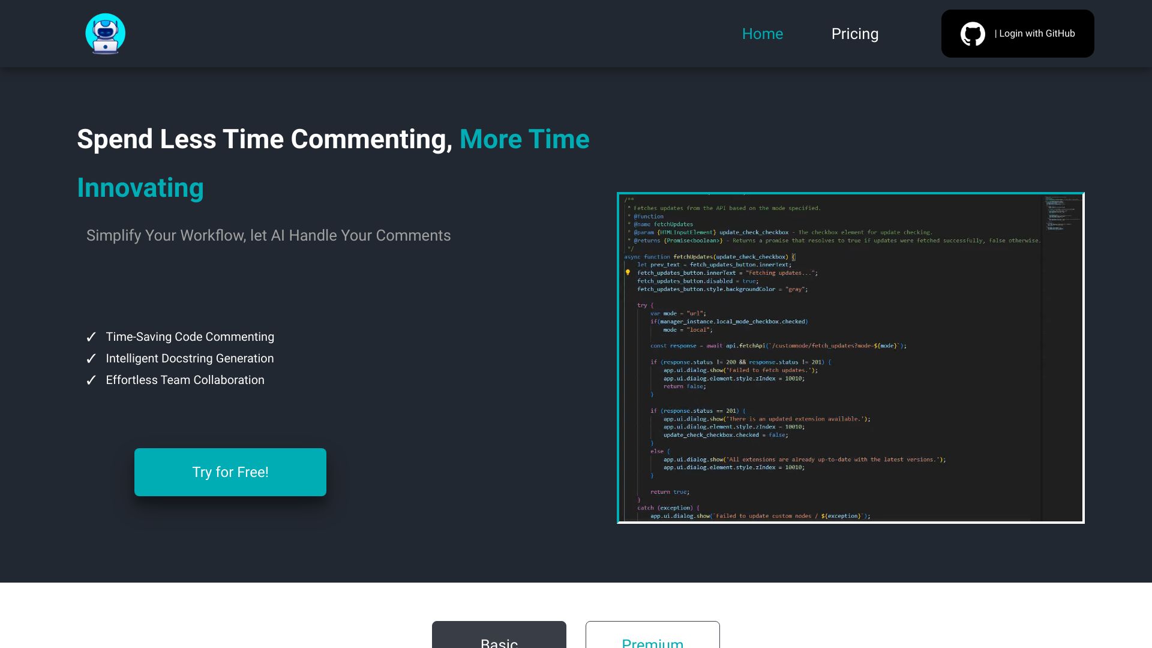
Task: Click the checkmark beside Intelligent Docstring Generation
Action: 92,358
